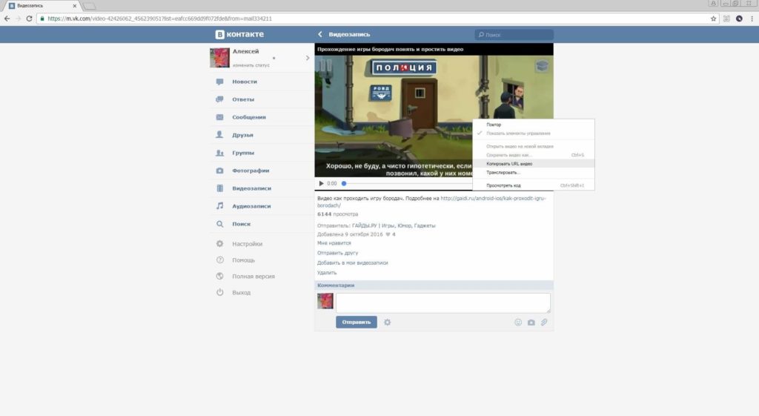Open Помощь question mark icon

click(x=219, y=260)
